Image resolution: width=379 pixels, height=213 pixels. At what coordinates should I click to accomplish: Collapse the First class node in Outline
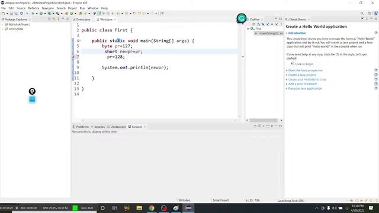point(248,29)
